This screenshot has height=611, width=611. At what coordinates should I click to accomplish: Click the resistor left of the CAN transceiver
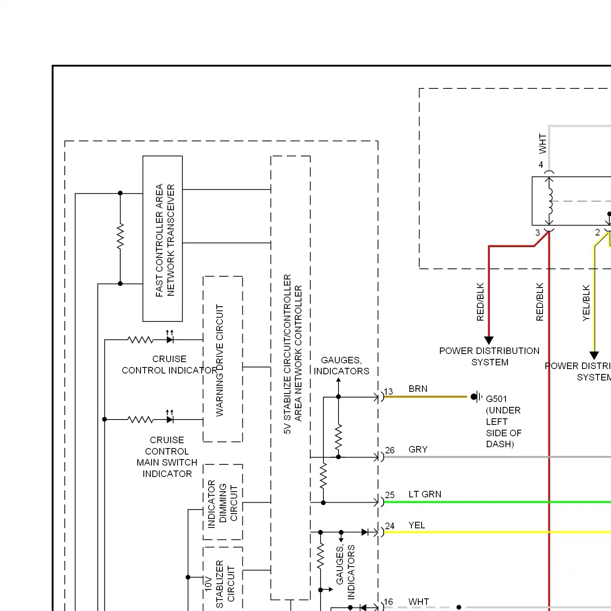[120, 236]
